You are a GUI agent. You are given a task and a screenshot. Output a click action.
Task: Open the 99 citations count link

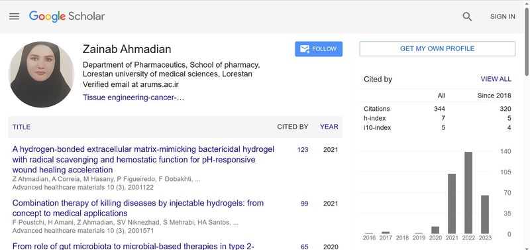[304, 204]
